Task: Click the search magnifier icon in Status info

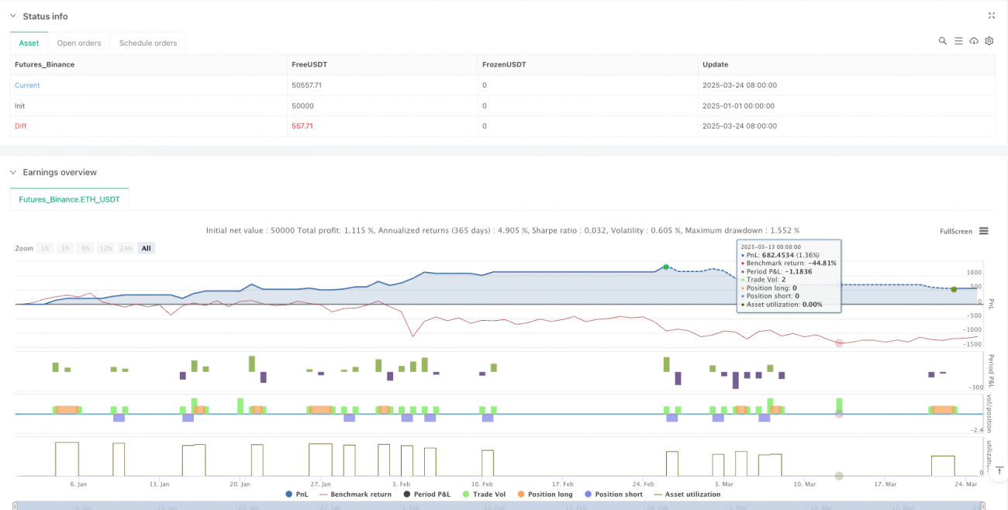Action: pos(943,41)
